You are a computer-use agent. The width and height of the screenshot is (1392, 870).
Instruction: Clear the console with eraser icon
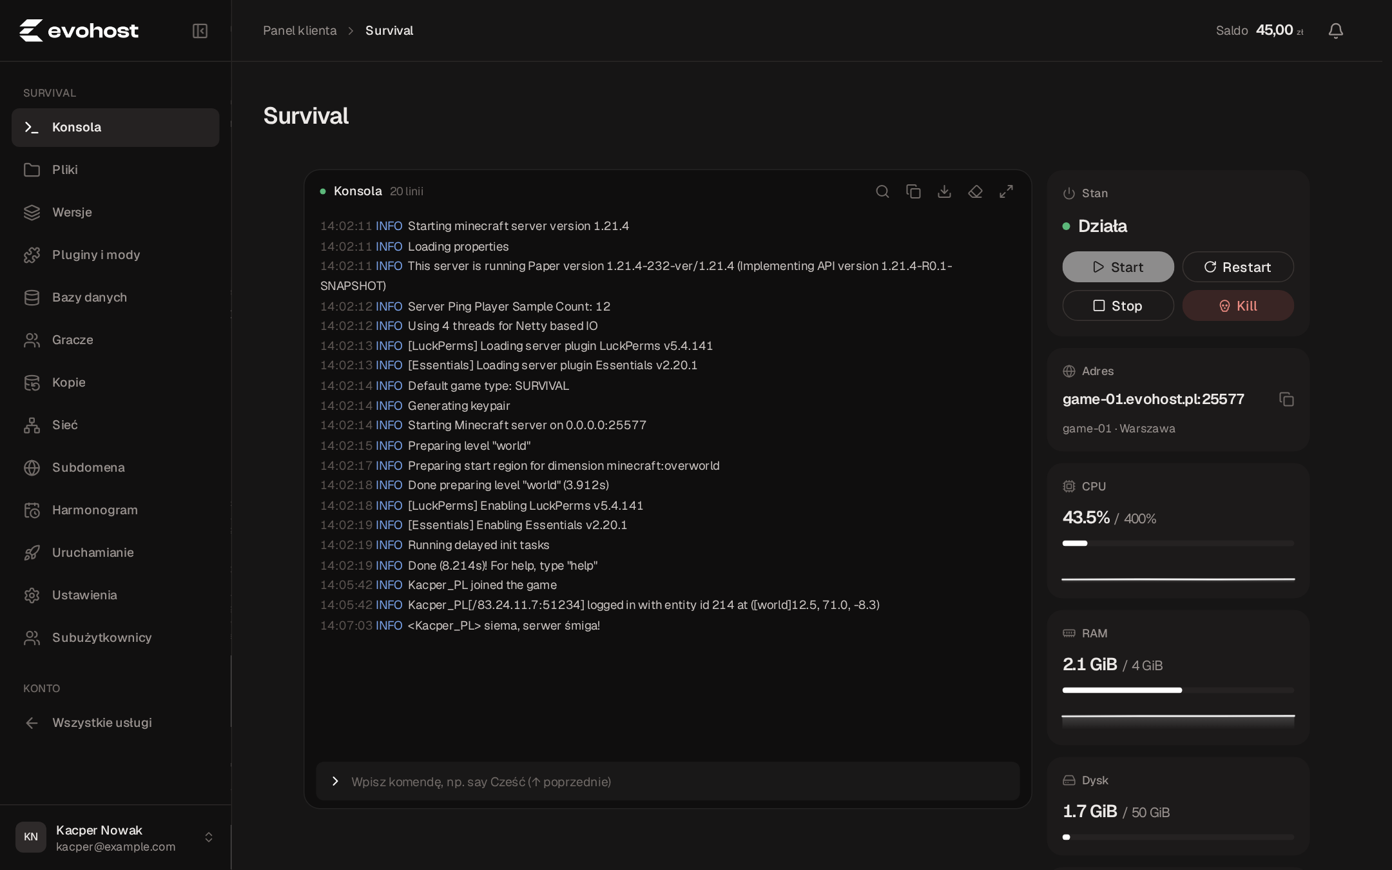click(975, 191)
